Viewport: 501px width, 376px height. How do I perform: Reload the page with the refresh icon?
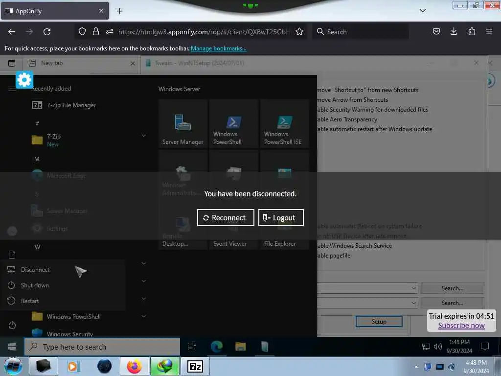(47, 32)
